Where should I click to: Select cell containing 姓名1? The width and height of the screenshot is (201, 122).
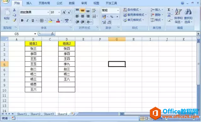pos(33,44)
